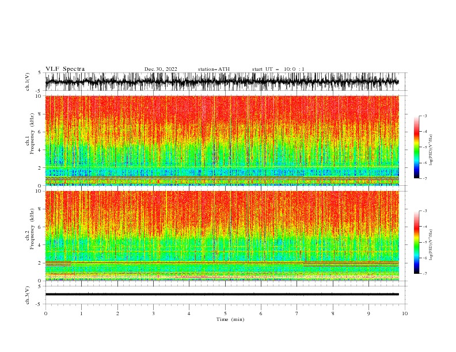Click the time axis tick label '0'

tap(45, 313)
